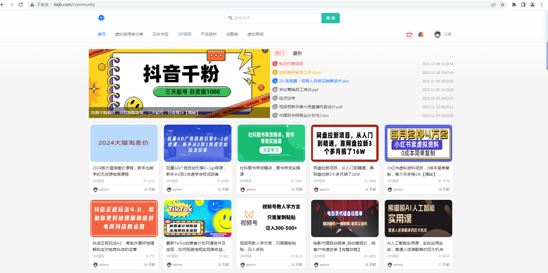This screenshot has width=548, height=273.
Task: Click the site logo in the header
Action: pos(101,18)
